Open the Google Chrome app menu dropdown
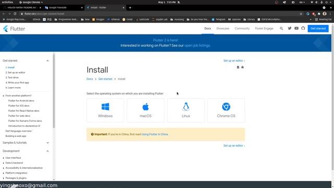Viewport: 334px width, 188px height. click(x=31, y=2)
